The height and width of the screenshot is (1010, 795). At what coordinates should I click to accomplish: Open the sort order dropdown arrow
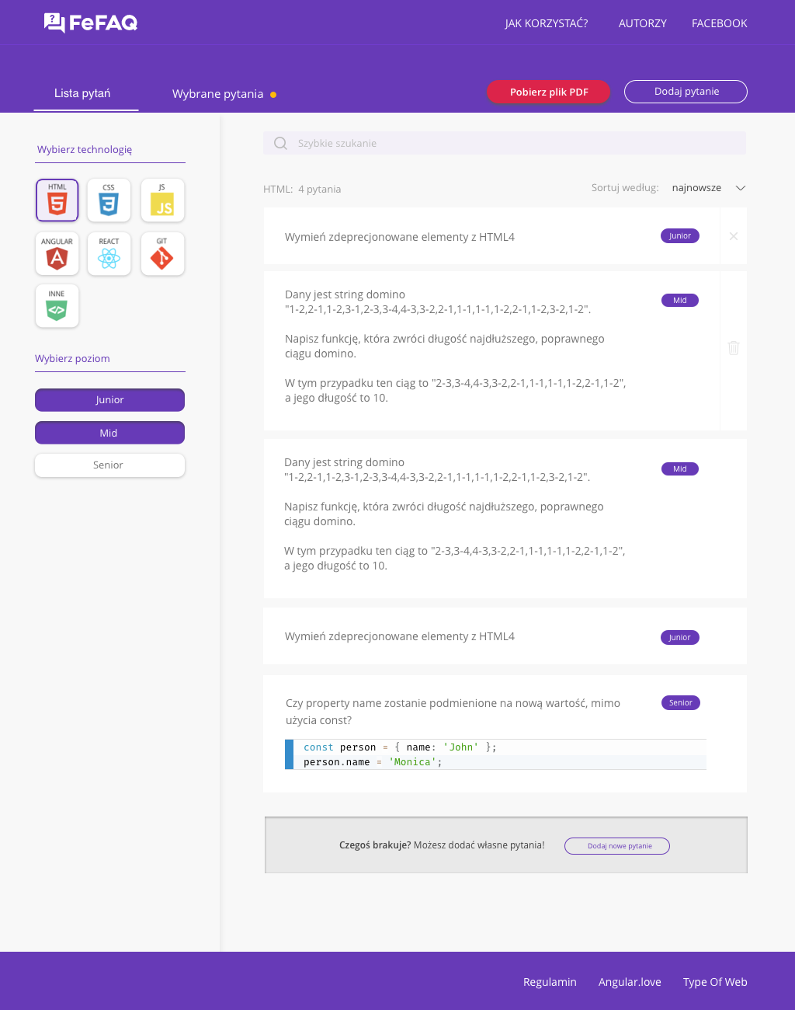[x=741, y=188]
